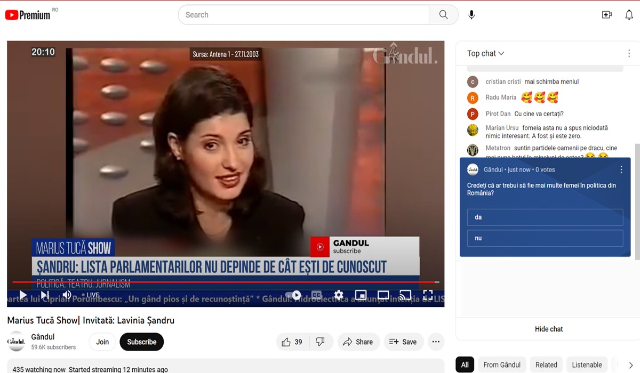Click the magnifier search button

pos(443,15)
